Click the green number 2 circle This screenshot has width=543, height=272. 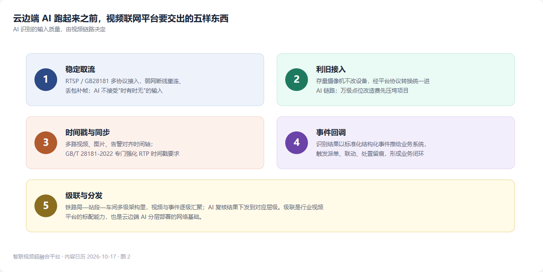297,80
